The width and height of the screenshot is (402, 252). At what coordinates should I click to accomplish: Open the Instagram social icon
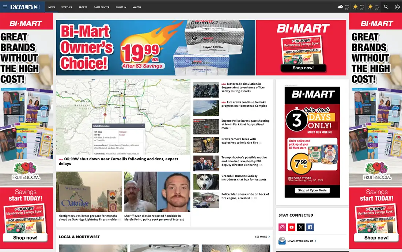click(x=282, y=227)
